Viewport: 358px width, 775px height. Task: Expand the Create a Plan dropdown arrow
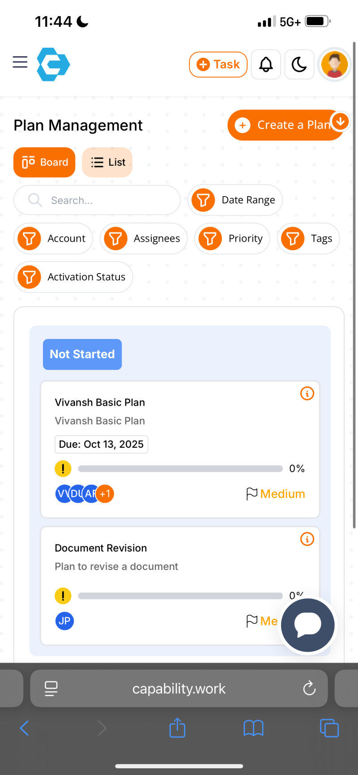click(x=341, y=121)
